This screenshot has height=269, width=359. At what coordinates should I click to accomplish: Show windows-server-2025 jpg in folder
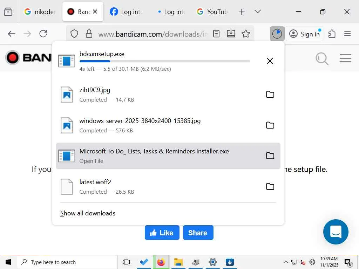pos(270,125)
